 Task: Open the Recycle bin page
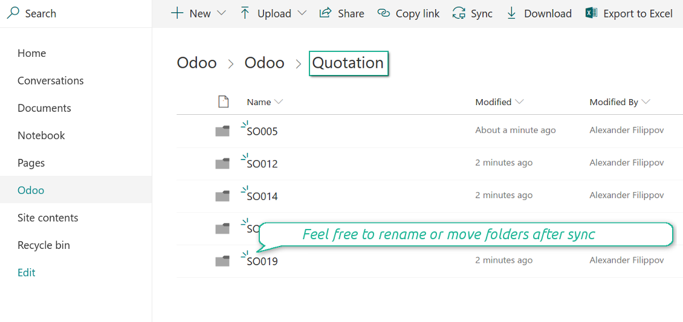click(44, 245)
